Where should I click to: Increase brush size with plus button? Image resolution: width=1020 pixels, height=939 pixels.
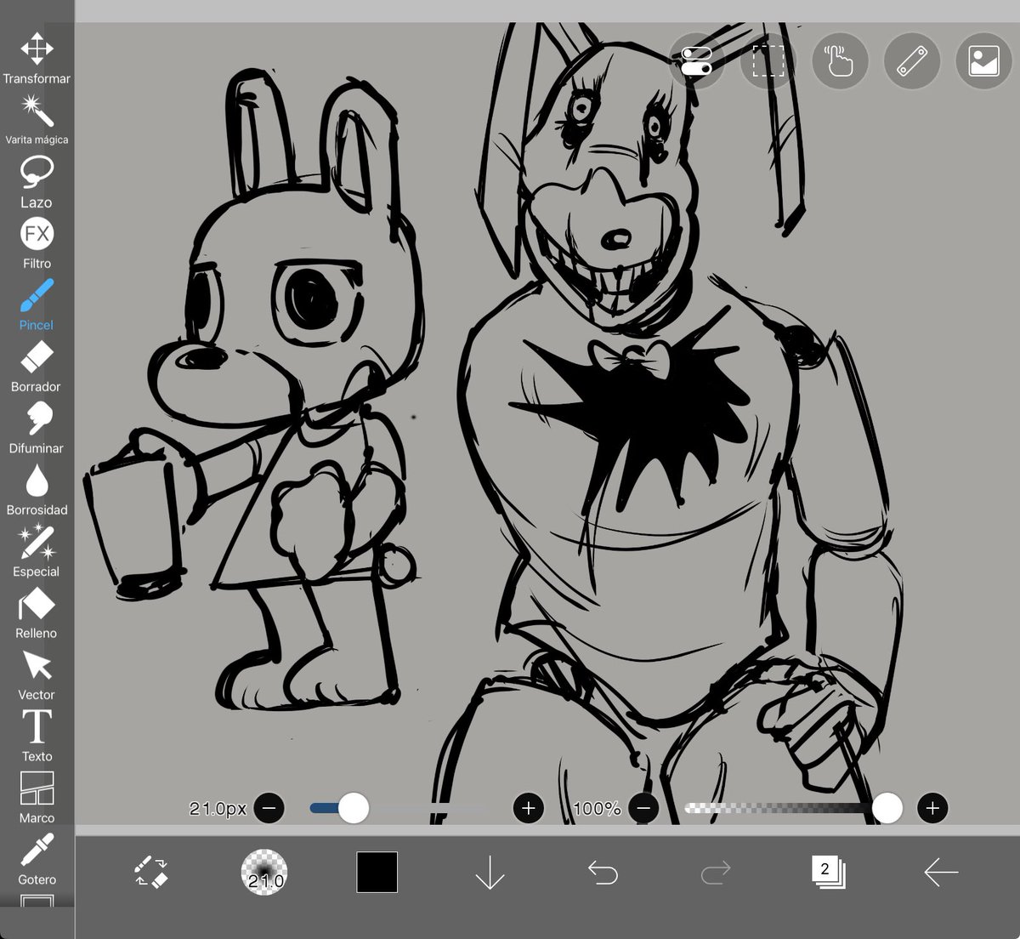click(529, 808)
